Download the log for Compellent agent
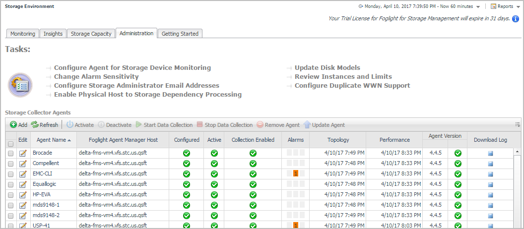This screenshot has width=524, height=229. (x=490, y=163)
